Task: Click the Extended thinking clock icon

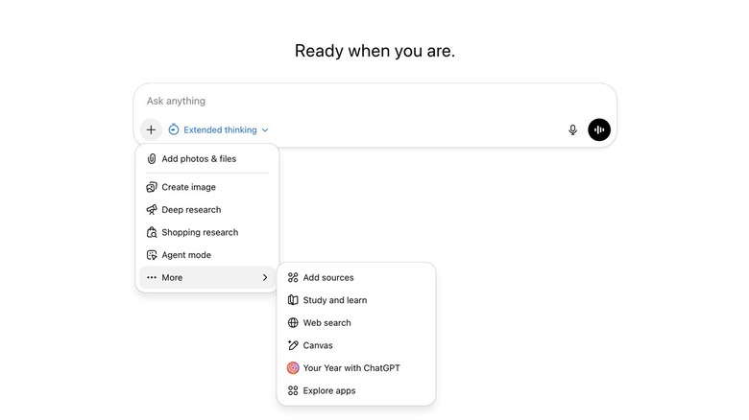Action: [174, 129]
